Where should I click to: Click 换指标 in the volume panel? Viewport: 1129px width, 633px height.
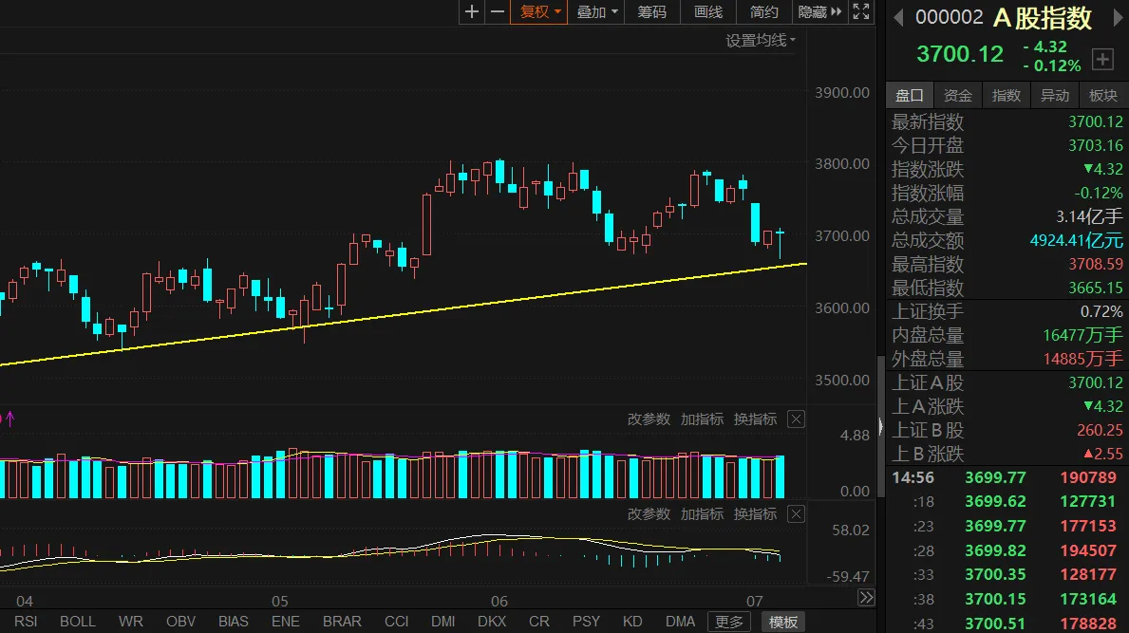(x=755, y=419)
